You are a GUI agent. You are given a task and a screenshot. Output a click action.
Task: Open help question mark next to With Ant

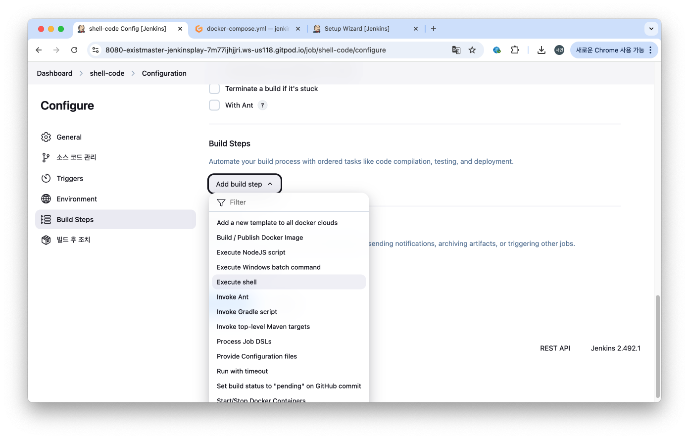263,105
